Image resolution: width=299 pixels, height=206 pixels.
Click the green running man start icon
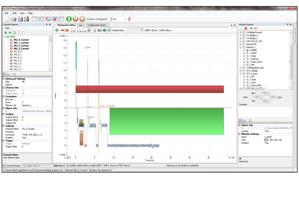coord(69,19)
